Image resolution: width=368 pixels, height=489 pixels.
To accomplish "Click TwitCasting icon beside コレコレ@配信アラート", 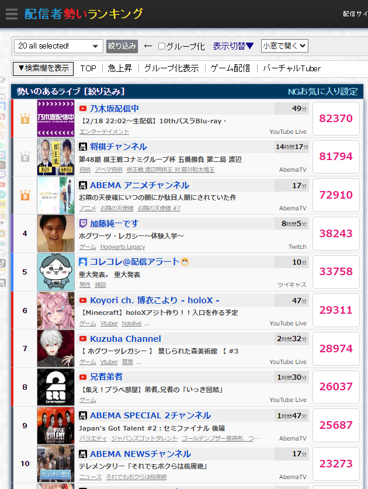I will coord(82,262).
